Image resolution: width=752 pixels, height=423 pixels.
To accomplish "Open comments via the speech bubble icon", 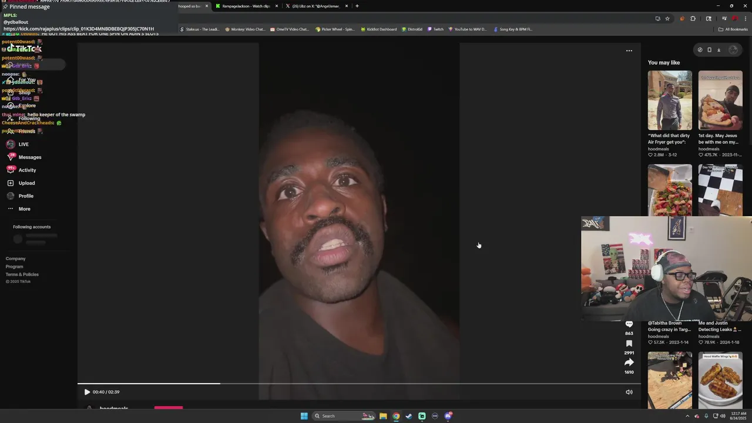I will pyautogui.click(x=629, y=324).
